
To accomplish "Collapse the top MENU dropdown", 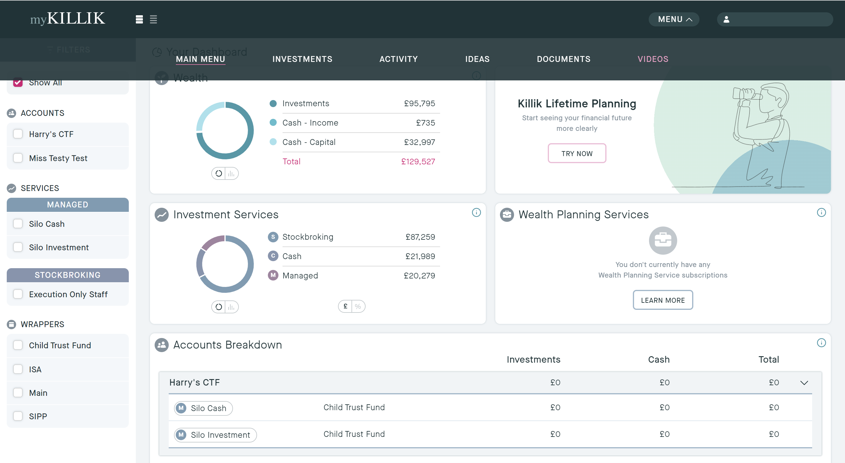I will 674,19.
